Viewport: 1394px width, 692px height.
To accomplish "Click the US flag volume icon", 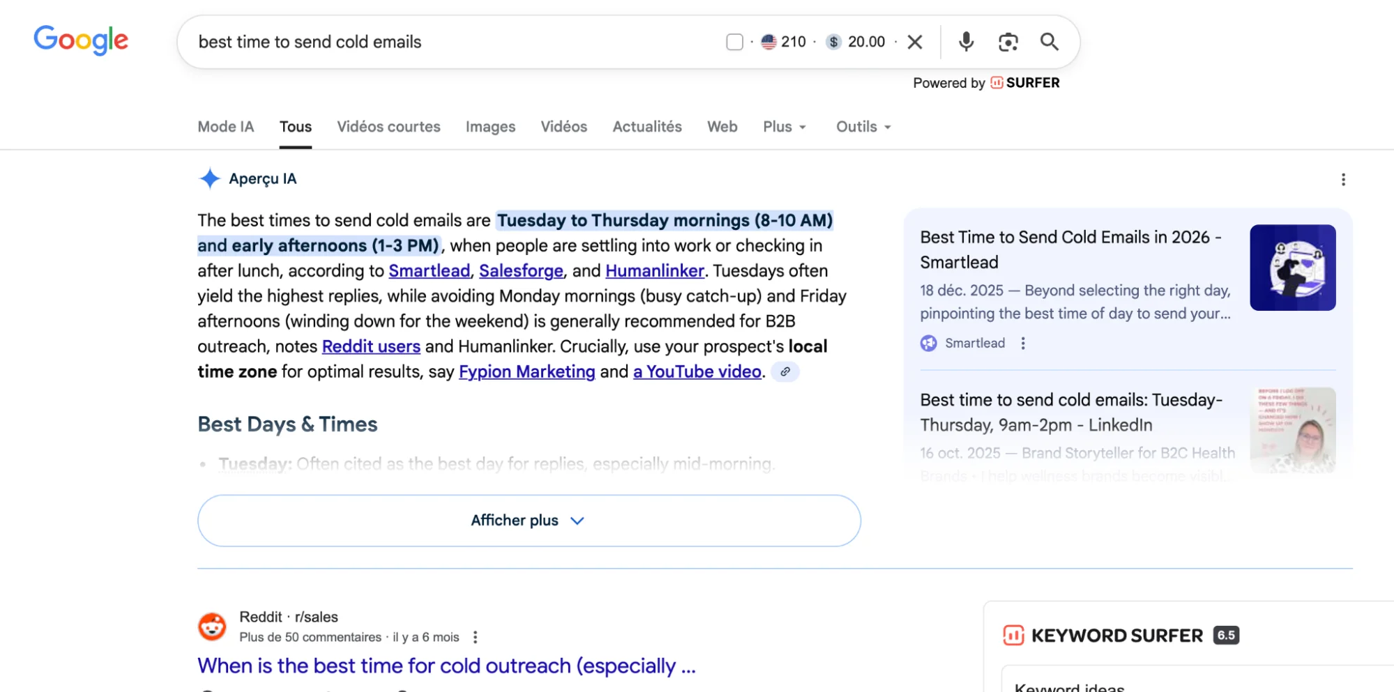I will tap(768, 42).
